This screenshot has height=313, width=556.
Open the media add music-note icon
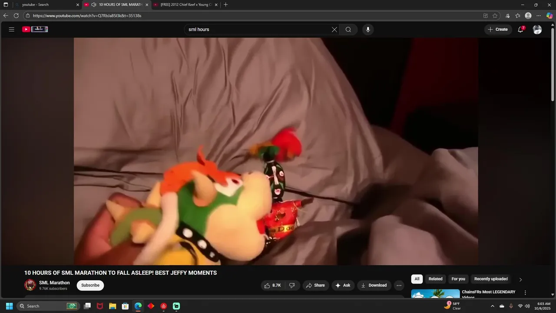(x=507, y=16)
